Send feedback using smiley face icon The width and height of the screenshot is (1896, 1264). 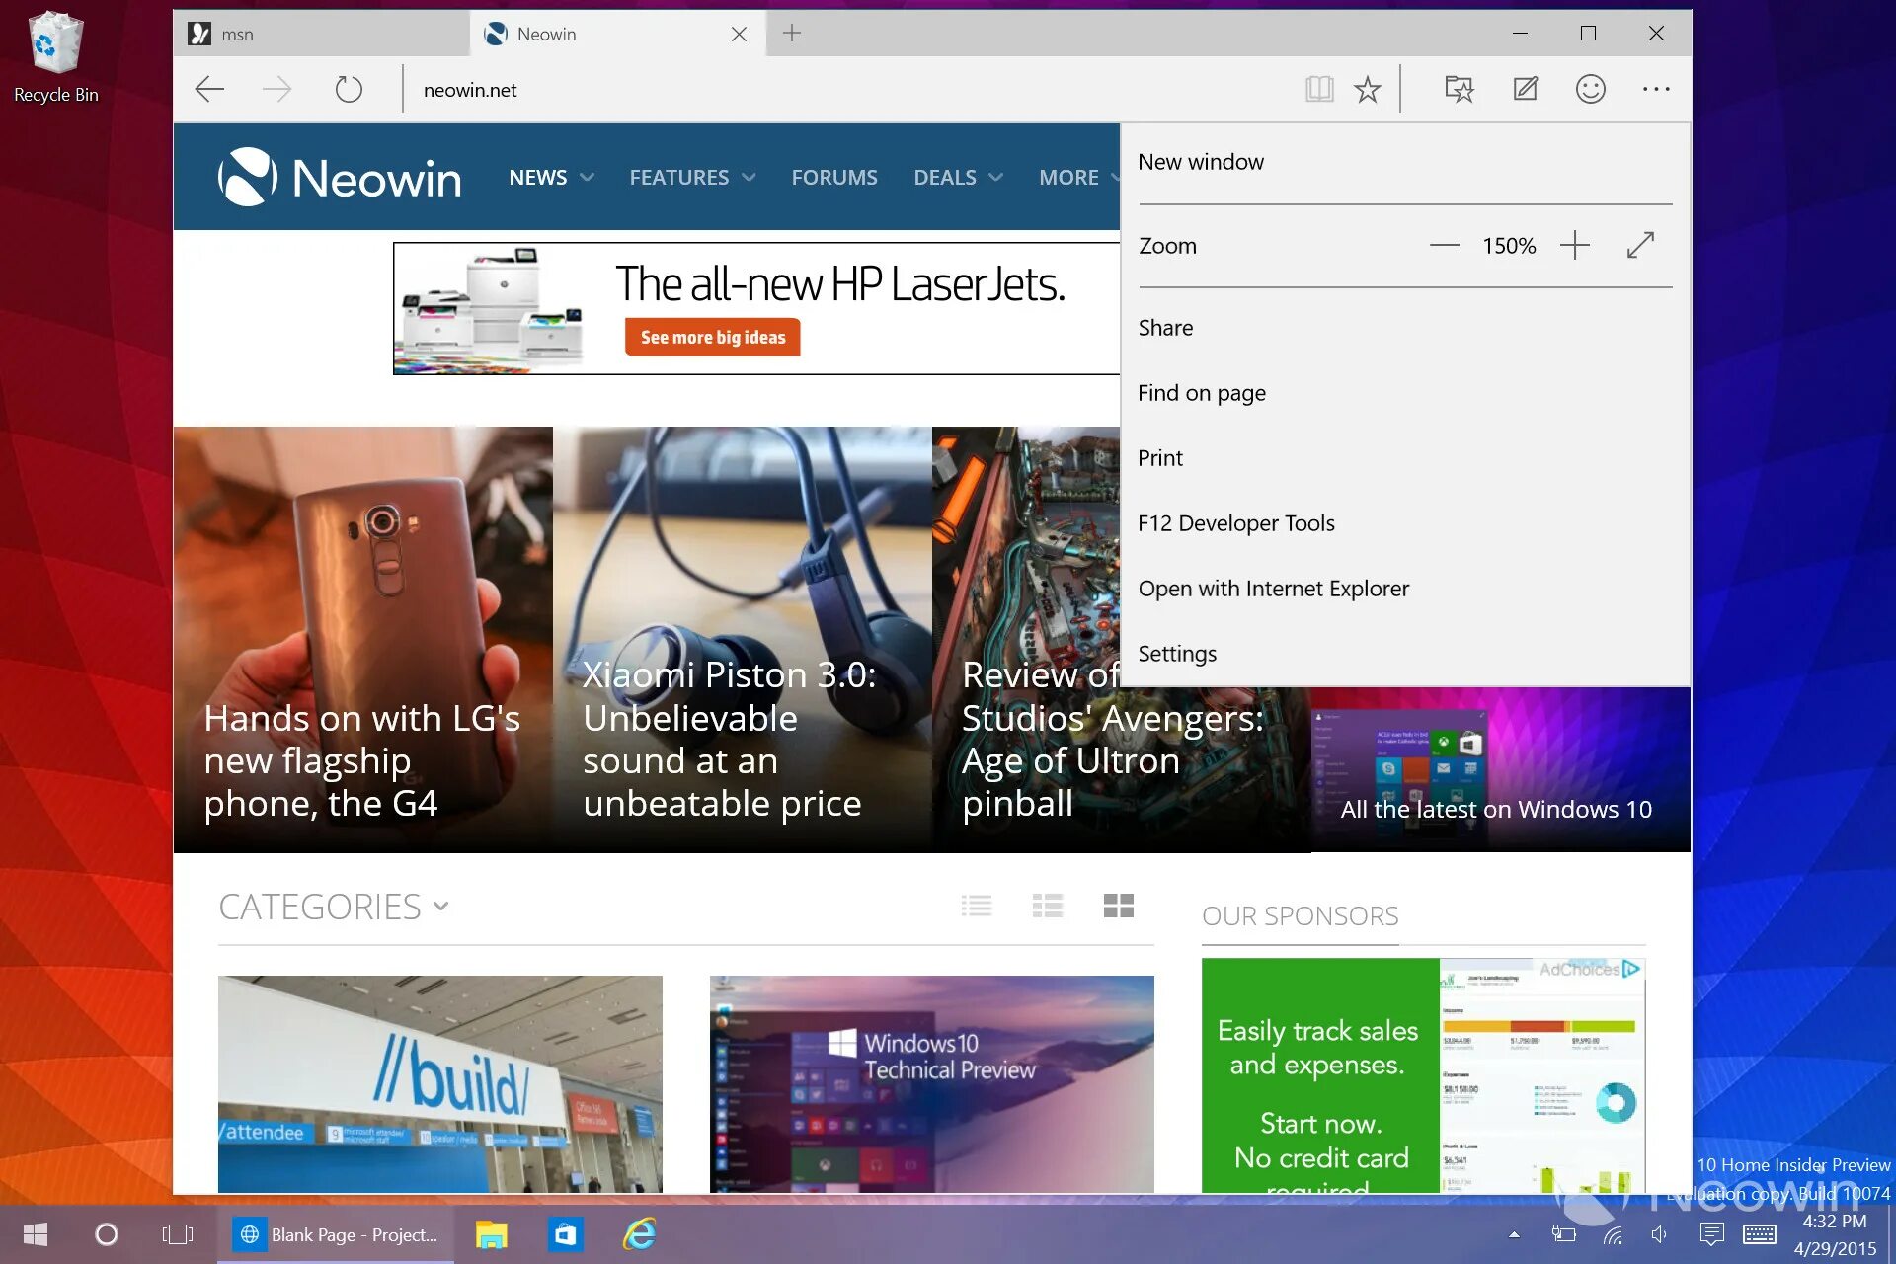[x=1590, y=90]
